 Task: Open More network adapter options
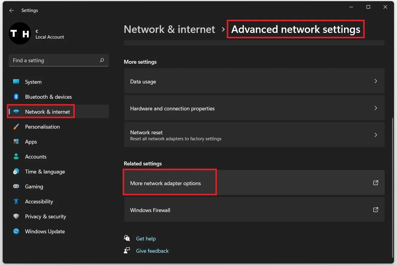coord(254,183)
